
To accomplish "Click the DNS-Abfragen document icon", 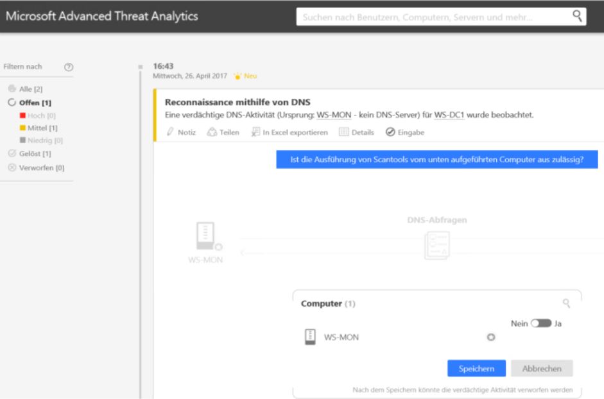I will click(437, 245).
